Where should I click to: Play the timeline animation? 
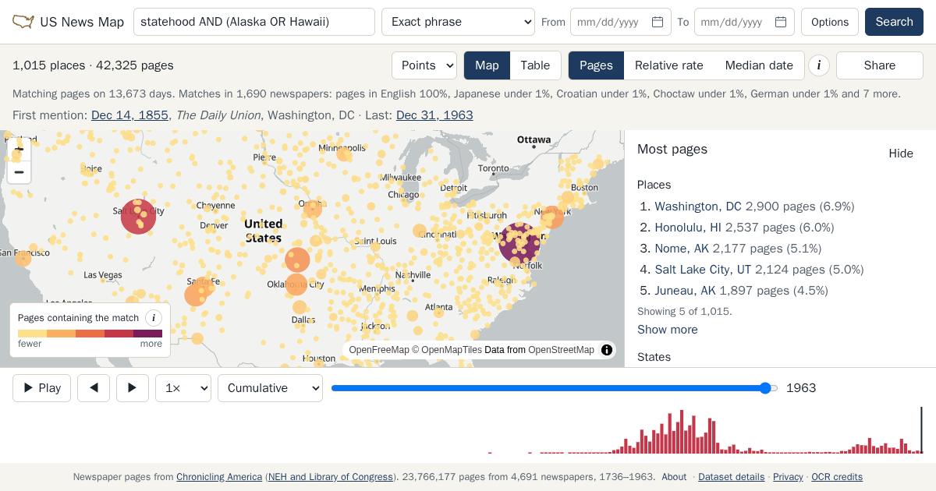[42, 388]
